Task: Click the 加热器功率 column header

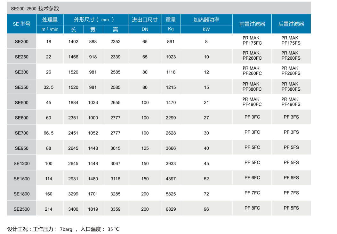Action: (x=206, y=19)
